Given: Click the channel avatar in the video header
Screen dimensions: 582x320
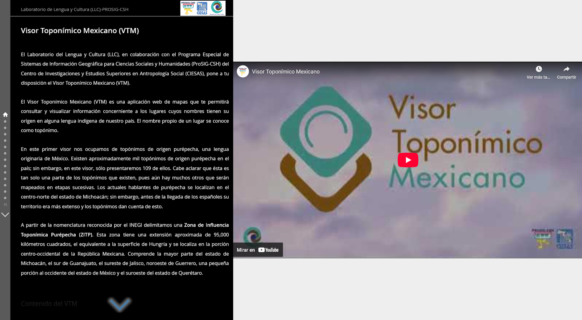Looking at the screenshot, I should pos(243,71).
